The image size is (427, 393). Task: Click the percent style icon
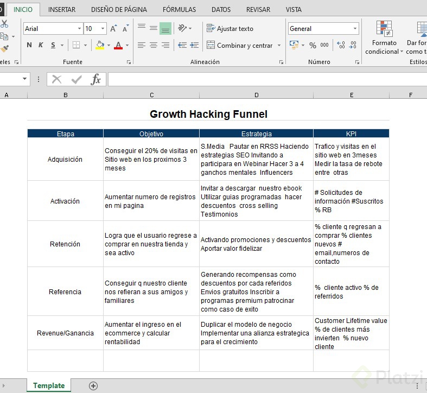tap(313, 46)
